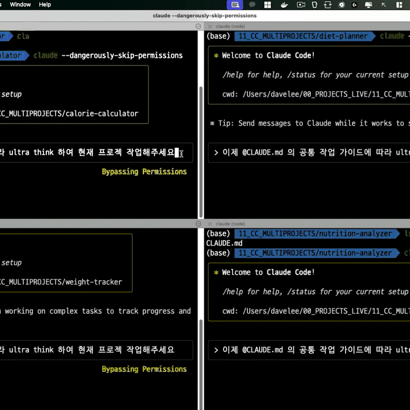Open the four-square grid menu bar icon

coord(268,5)
